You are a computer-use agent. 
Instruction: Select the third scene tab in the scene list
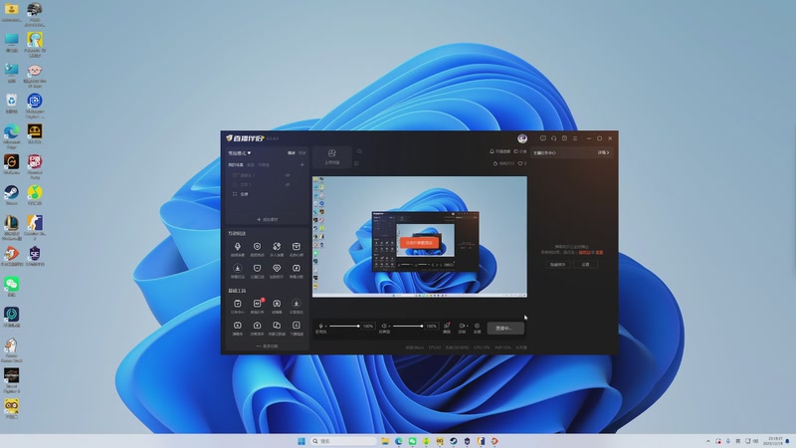(264, 165)
